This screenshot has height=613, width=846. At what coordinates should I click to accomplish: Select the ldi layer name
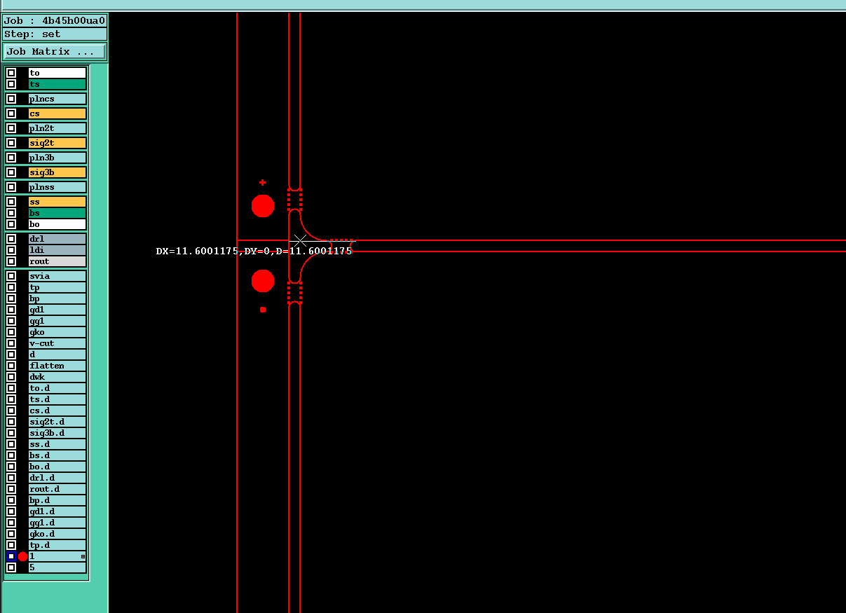click(x=57, y=250)
